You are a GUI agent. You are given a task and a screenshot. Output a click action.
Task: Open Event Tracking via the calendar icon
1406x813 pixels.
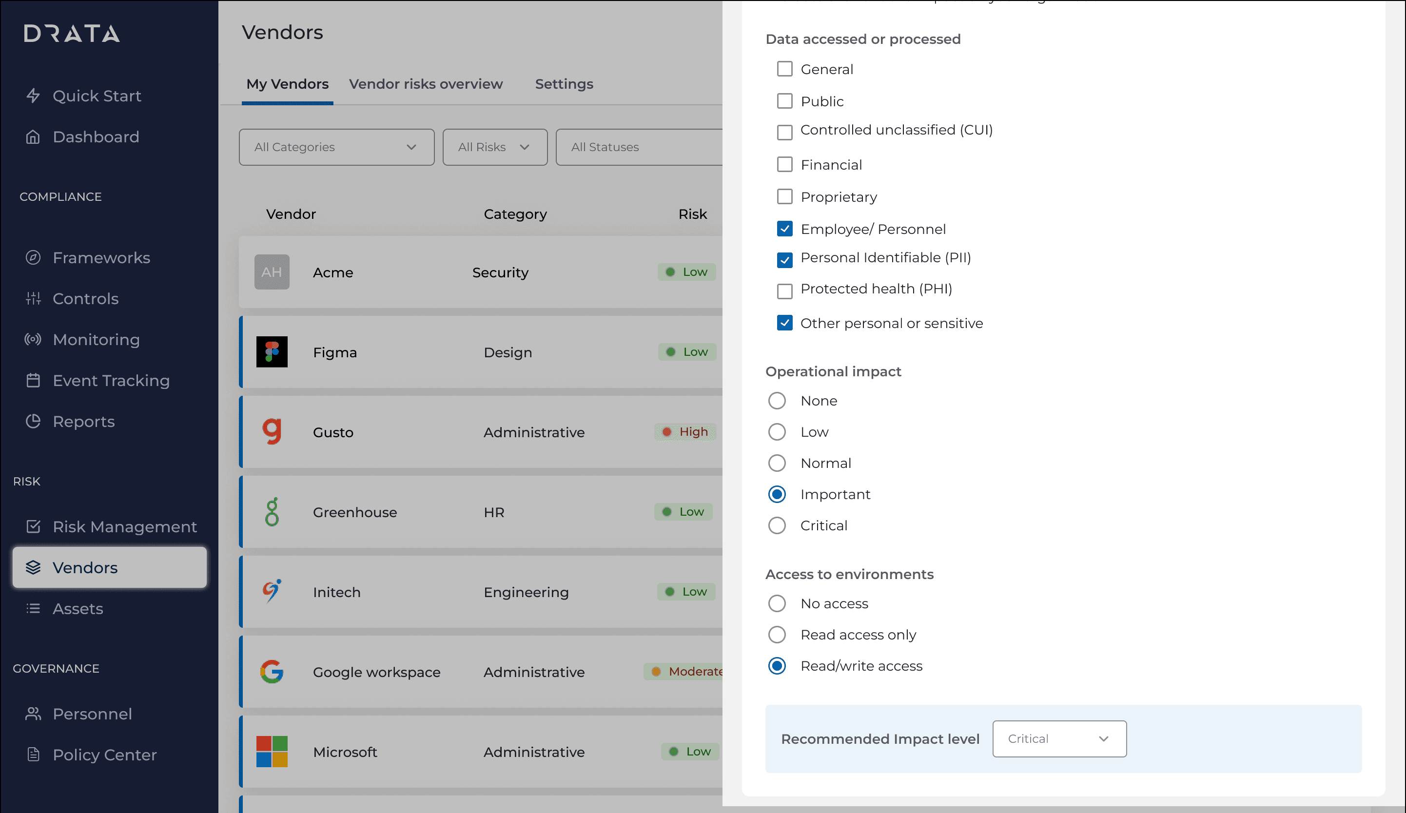tap(33, 381)
